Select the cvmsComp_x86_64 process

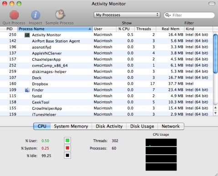point(106,65)
